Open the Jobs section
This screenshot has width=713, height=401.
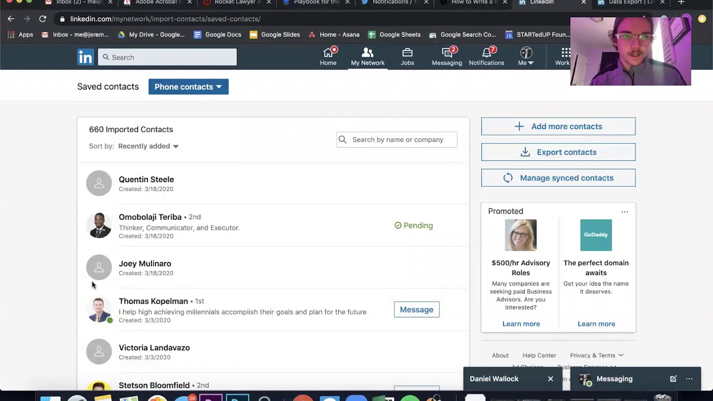click(x=407, y=57)
